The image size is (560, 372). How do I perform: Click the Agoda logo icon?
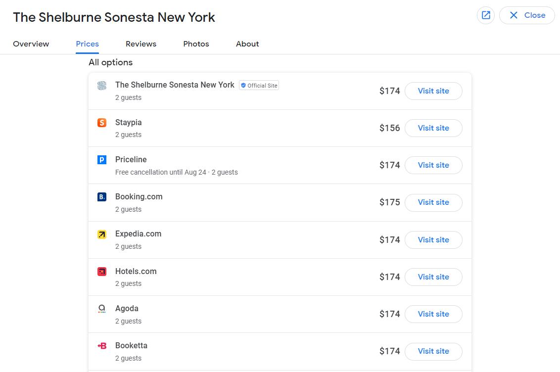101,308
